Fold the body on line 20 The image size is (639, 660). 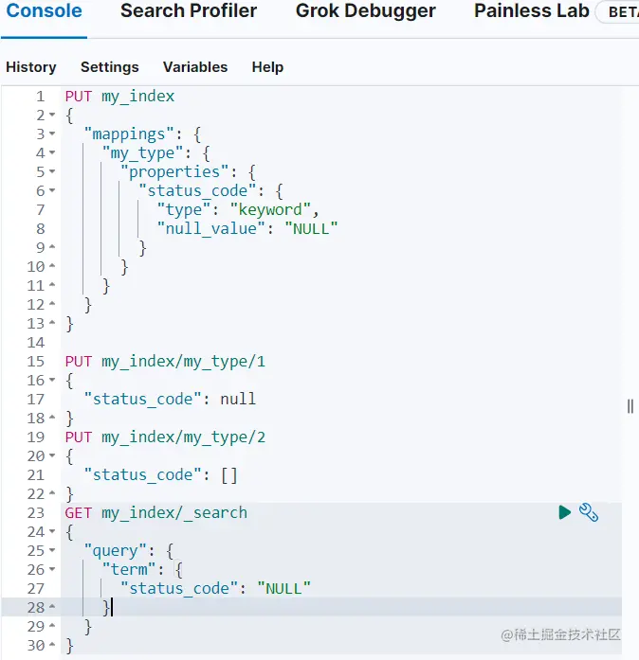point(52,456)
